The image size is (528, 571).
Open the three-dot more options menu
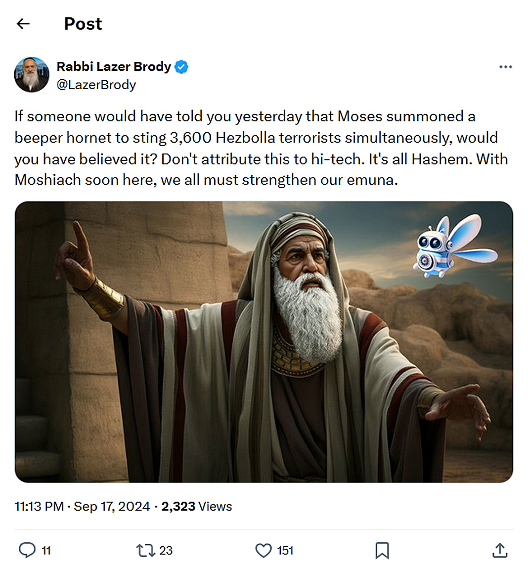tap(505, 67)
